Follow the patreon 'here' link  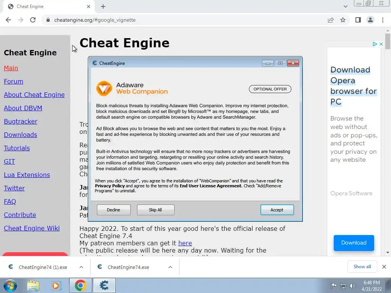pyautogui.click(x=185, y=243)
